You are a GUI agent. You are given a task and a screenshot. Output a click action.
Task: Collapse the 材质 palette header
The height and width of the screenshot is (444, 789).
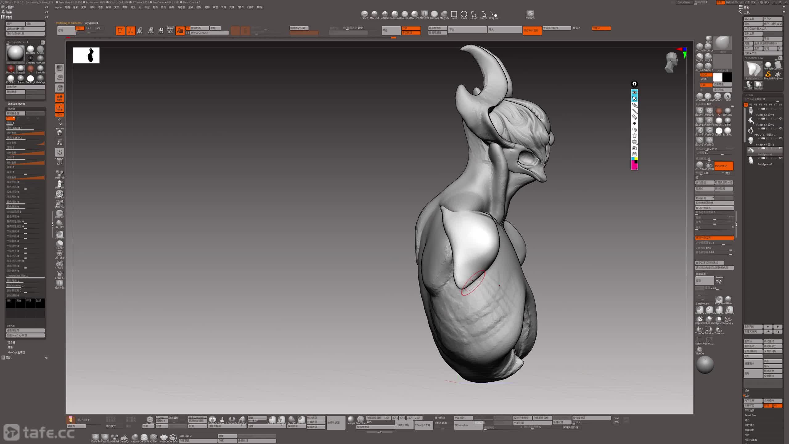pyautogui.click(x=9, y=17)
